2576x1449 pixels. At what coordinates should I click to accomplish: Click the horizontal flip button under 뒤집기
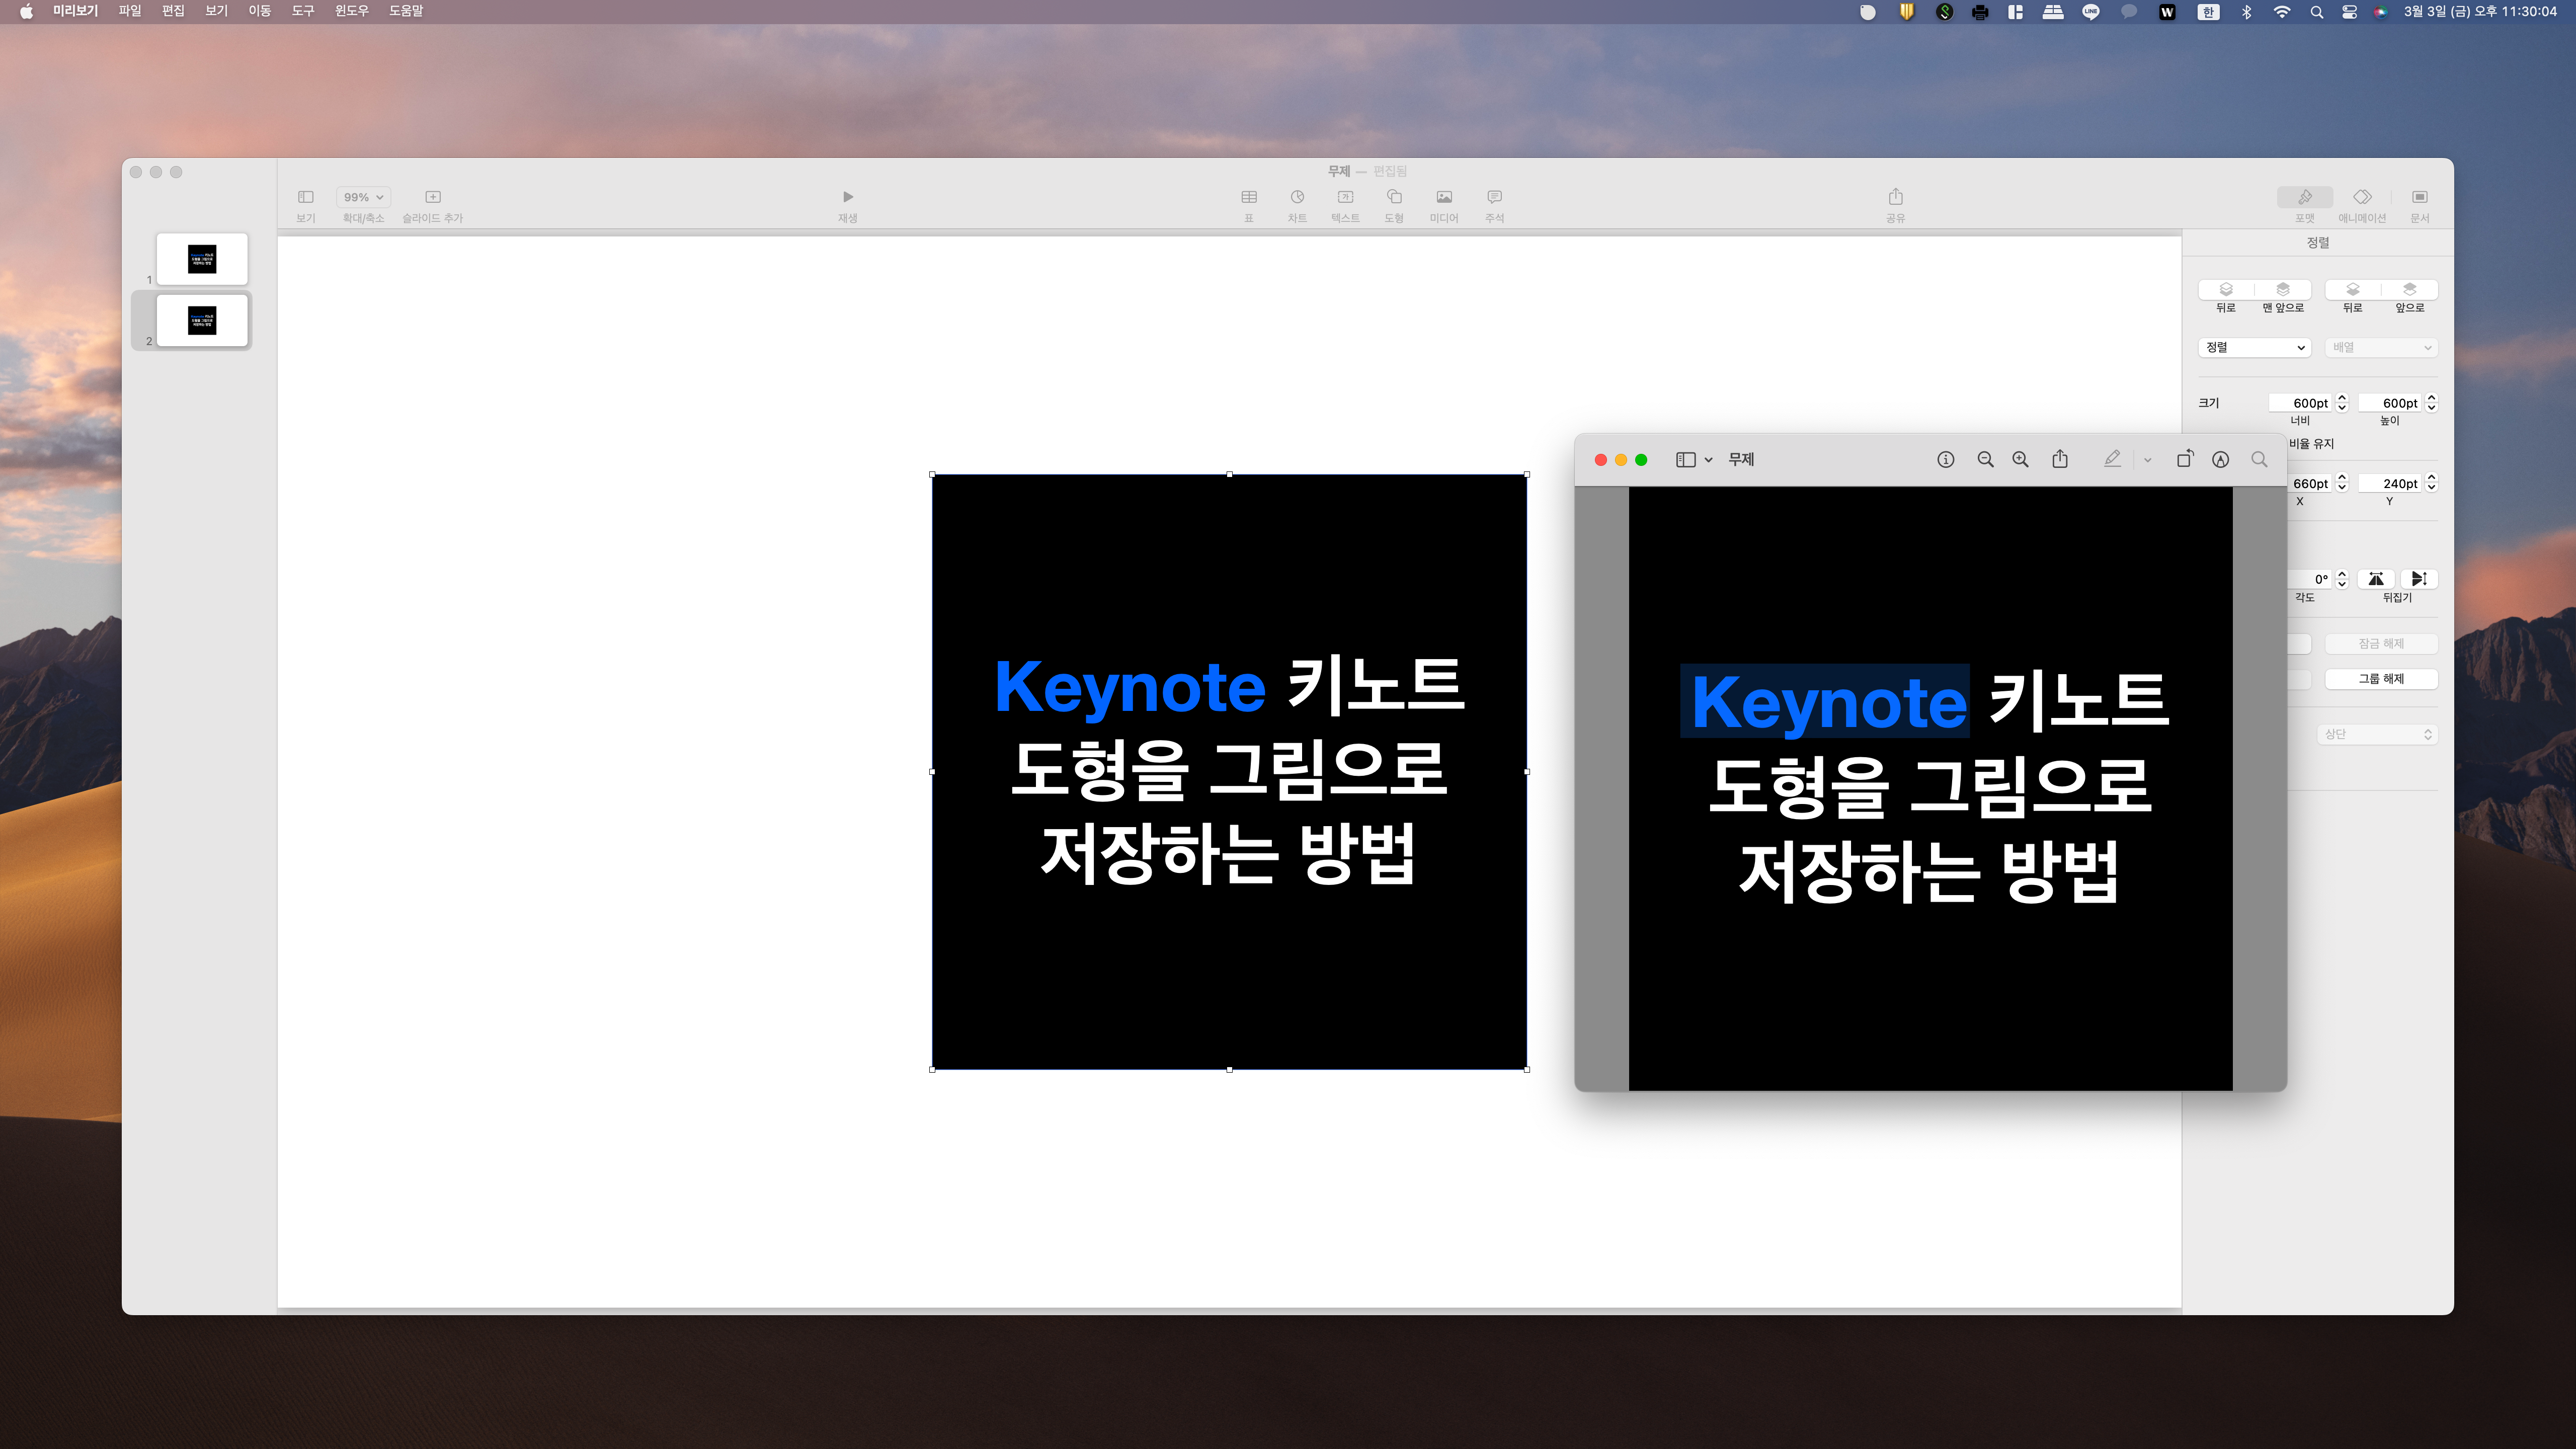coord(2376,579)
